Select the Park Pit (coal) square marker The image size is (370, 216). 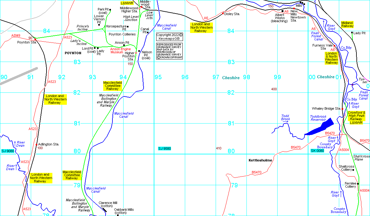pyautogui.click(x=110, y=10)
